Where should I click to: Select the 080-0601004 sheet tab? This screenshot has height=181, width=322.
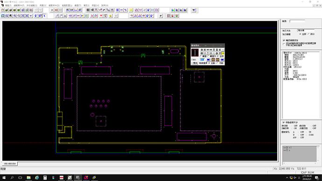(10, 164)
